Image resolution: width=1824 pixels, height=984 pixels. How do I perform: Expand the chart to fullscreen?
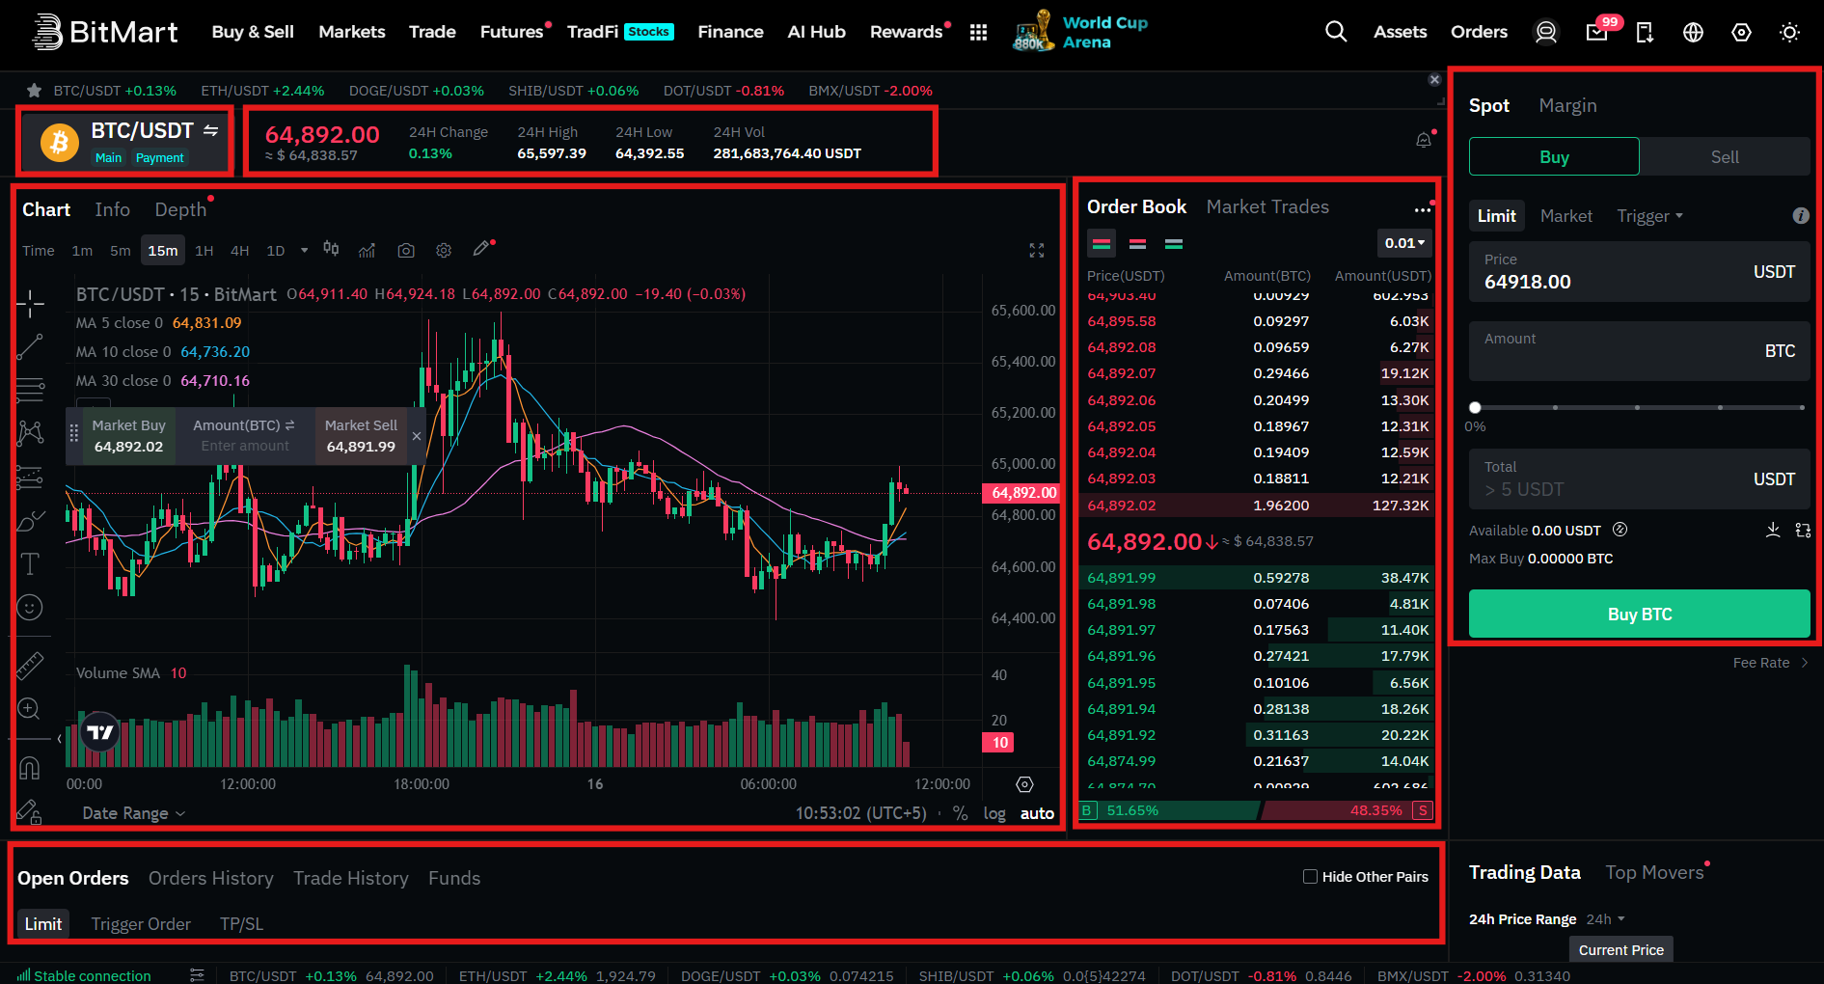tap(1037, 250)
